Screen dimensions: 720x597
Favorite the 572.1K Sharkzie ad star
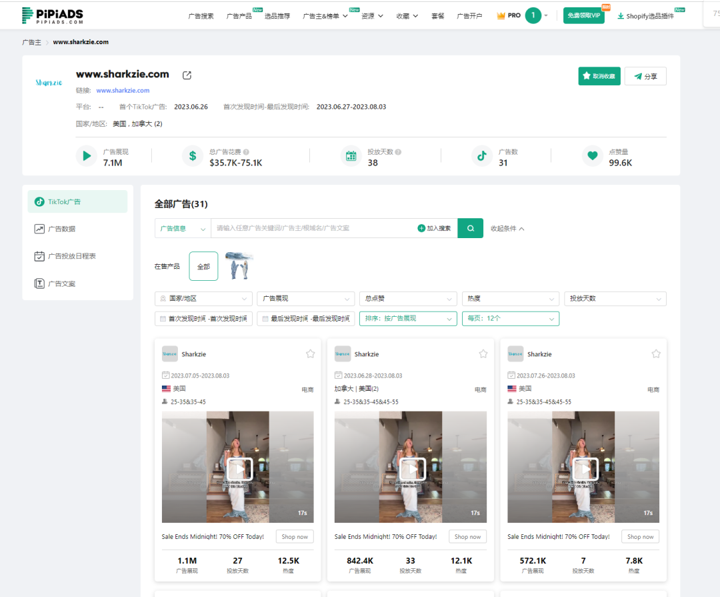(x=656, y=354)
